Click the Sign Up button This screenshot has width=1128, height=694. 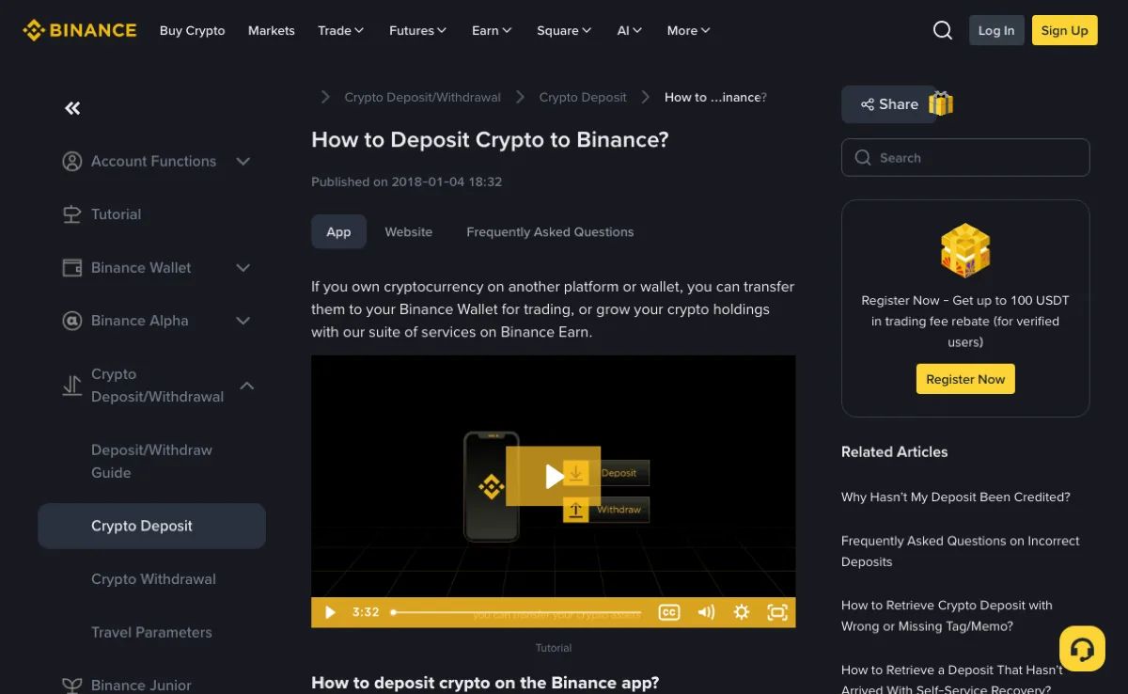(1065, 30)
